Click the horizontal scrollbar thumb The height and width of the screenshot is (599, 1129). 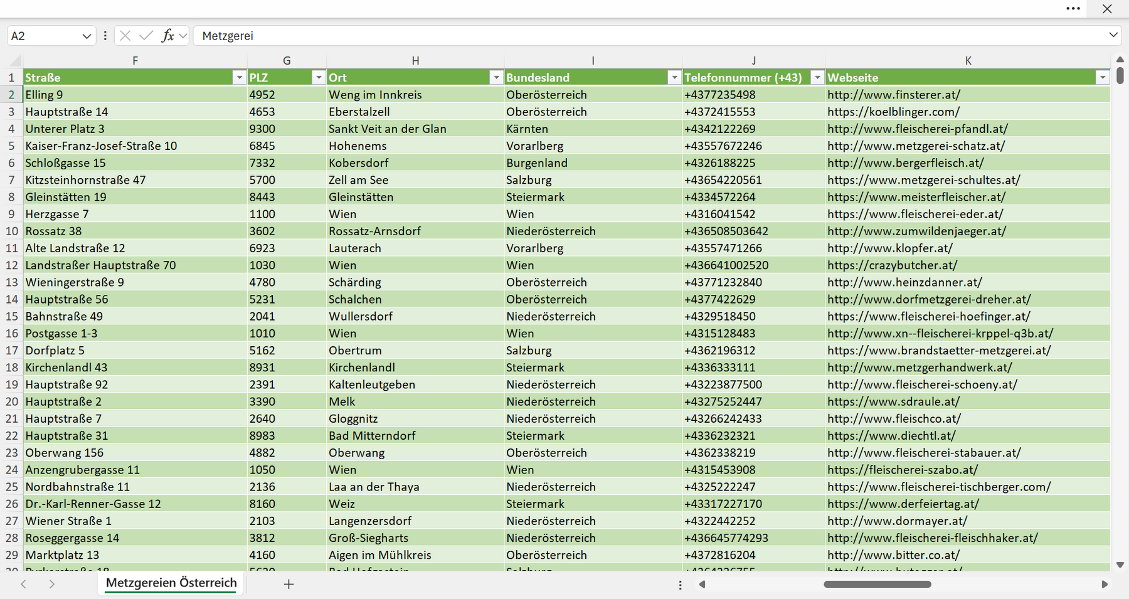(877, 584)
